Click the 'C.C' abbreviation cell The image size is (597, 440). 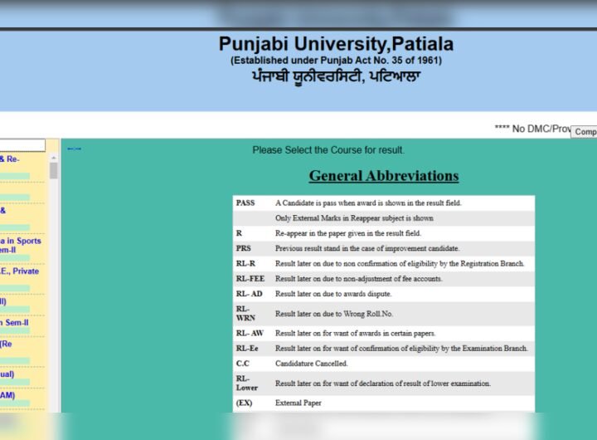click(x=243, y=364)
